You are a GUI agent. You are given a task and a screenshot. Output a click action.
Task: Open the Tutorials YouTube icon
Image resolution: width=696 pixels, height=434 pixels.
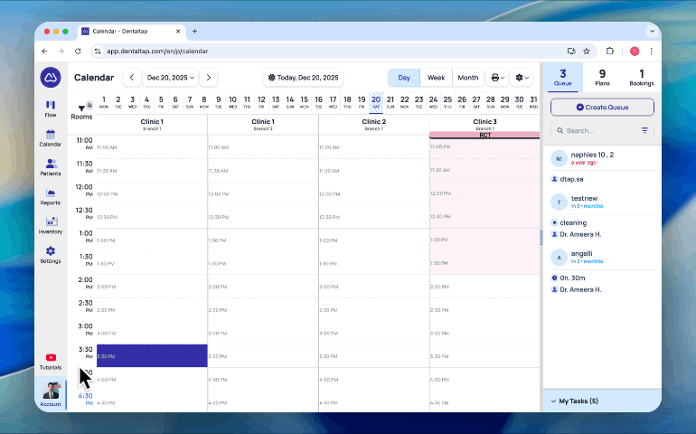[51, 361]
